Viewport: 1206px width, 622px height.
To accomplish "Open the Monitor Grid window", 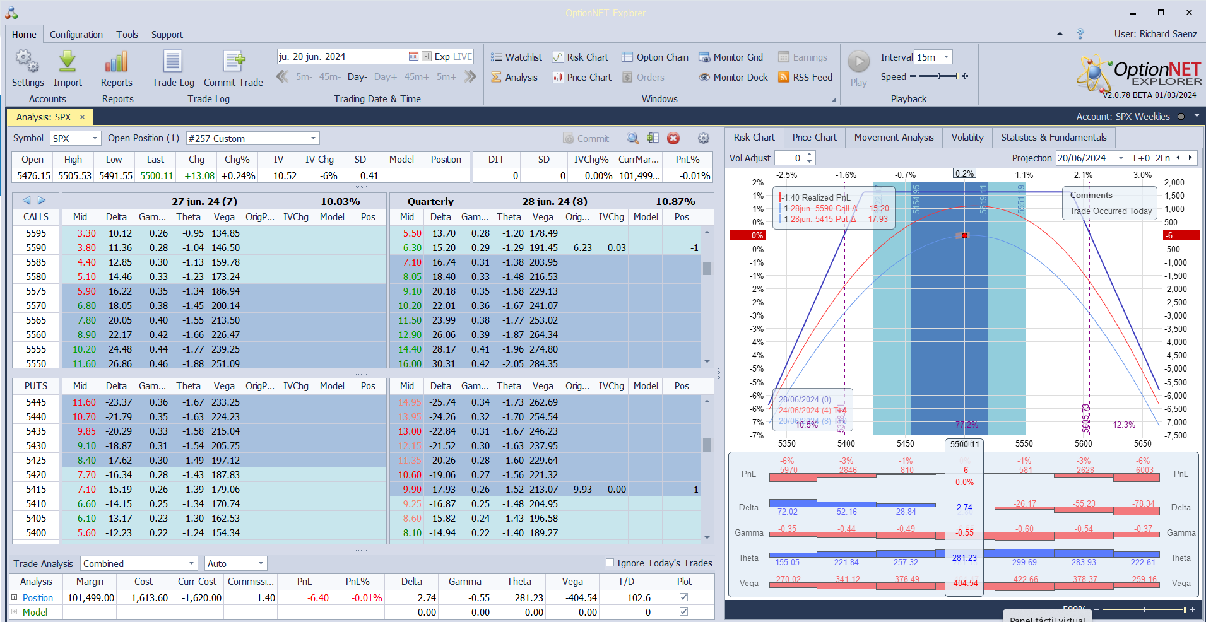I will (x=731, y=57).
